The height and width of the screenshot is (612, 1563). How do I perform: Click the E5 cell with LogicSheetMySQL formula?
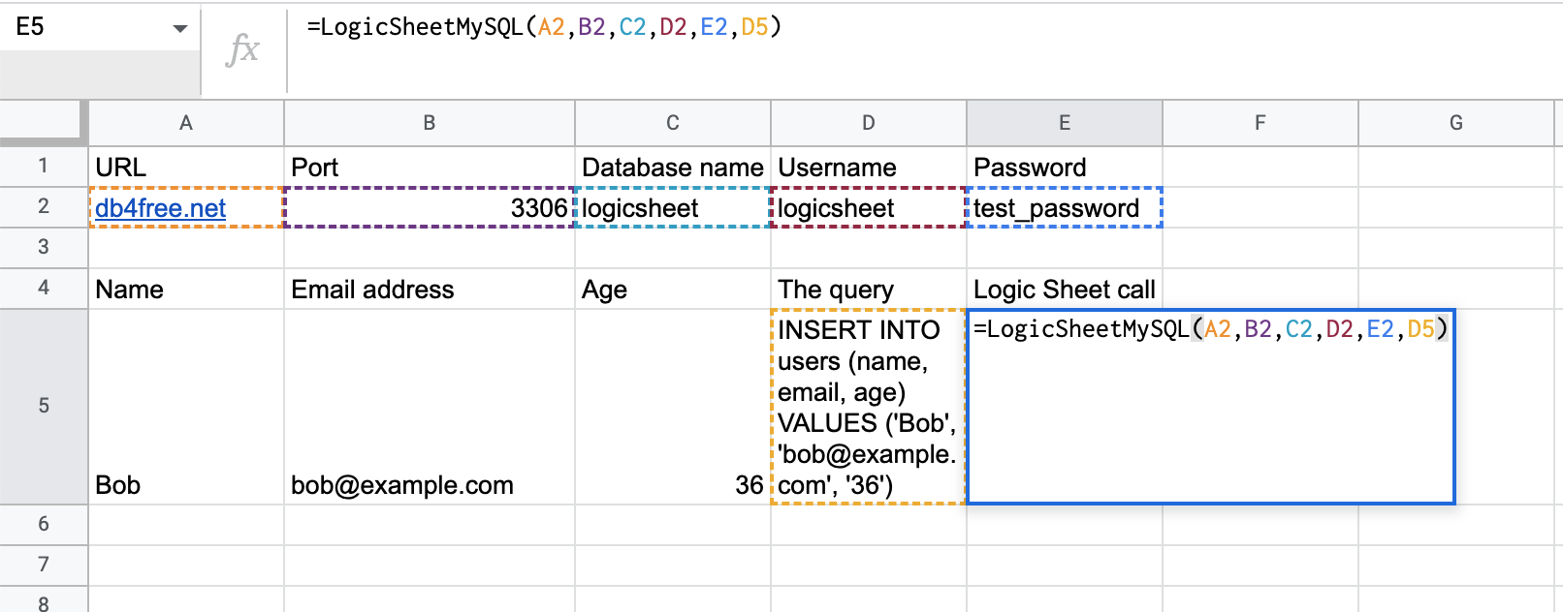click(x=1210, y=407)
